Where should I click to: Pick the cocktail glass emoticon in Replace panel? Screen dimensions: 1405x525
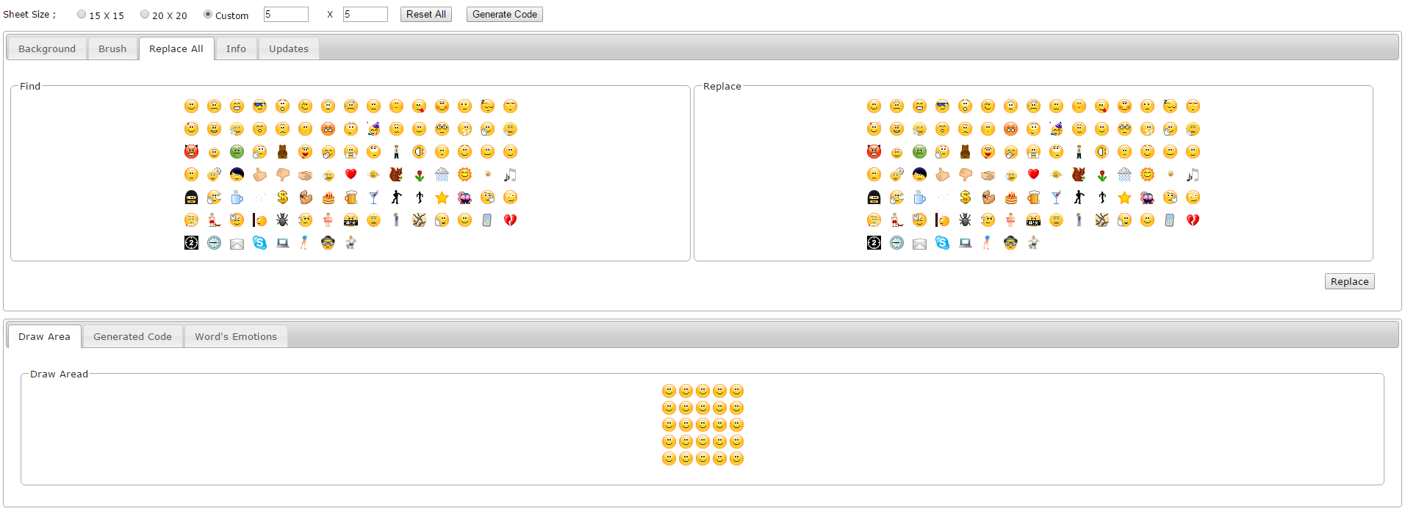tap(1056, 198)
